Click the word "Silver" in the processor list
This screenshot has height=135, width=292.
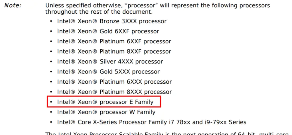click(108, 62)
